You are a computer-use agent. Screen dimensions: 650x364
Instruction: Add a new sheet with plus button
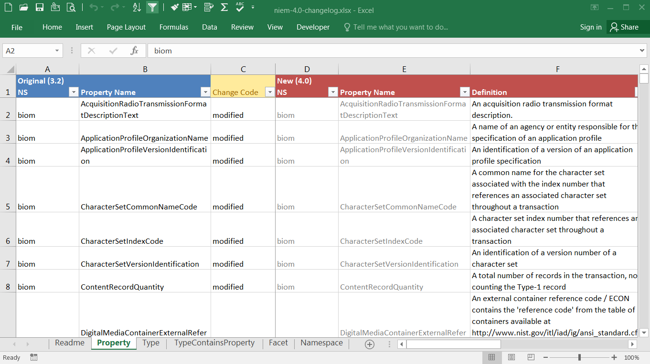coord(369,344)
